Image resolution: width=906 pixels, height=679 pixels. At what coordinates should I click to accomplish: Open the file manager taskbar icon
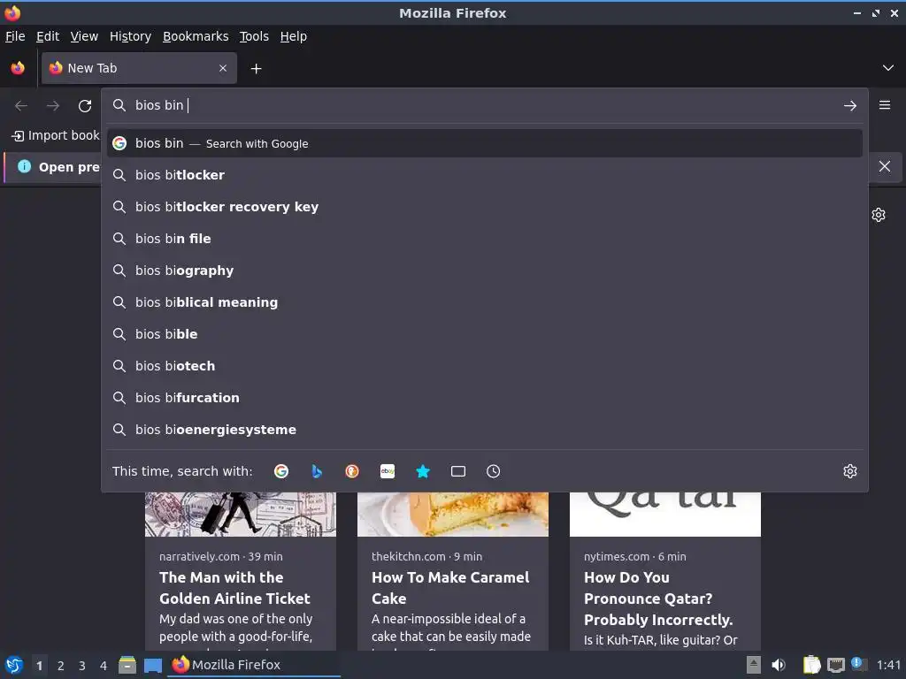(x=127, y=665)
